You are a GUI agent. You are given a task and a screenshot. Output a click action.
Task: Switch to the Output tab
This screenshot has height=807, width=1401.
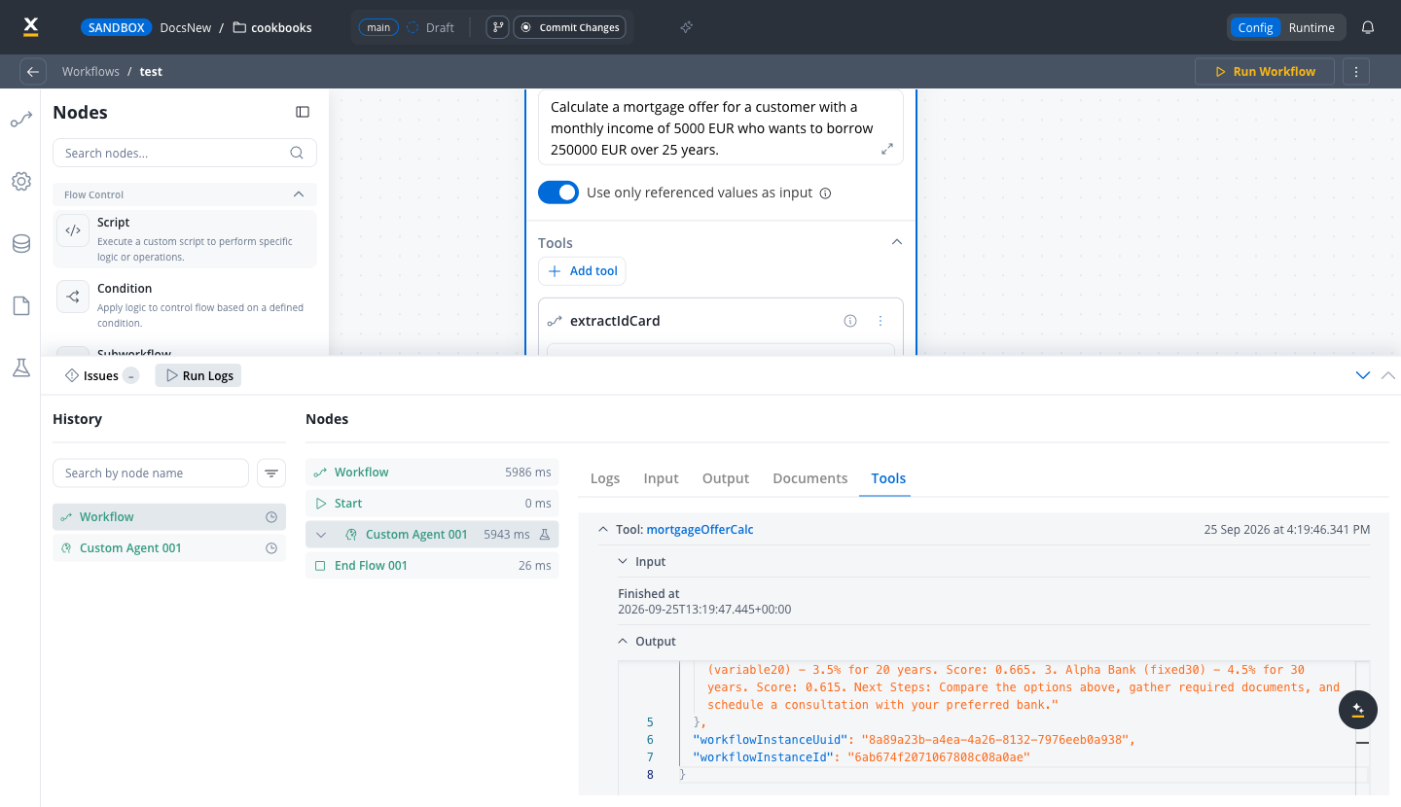[x=726, y=478]
